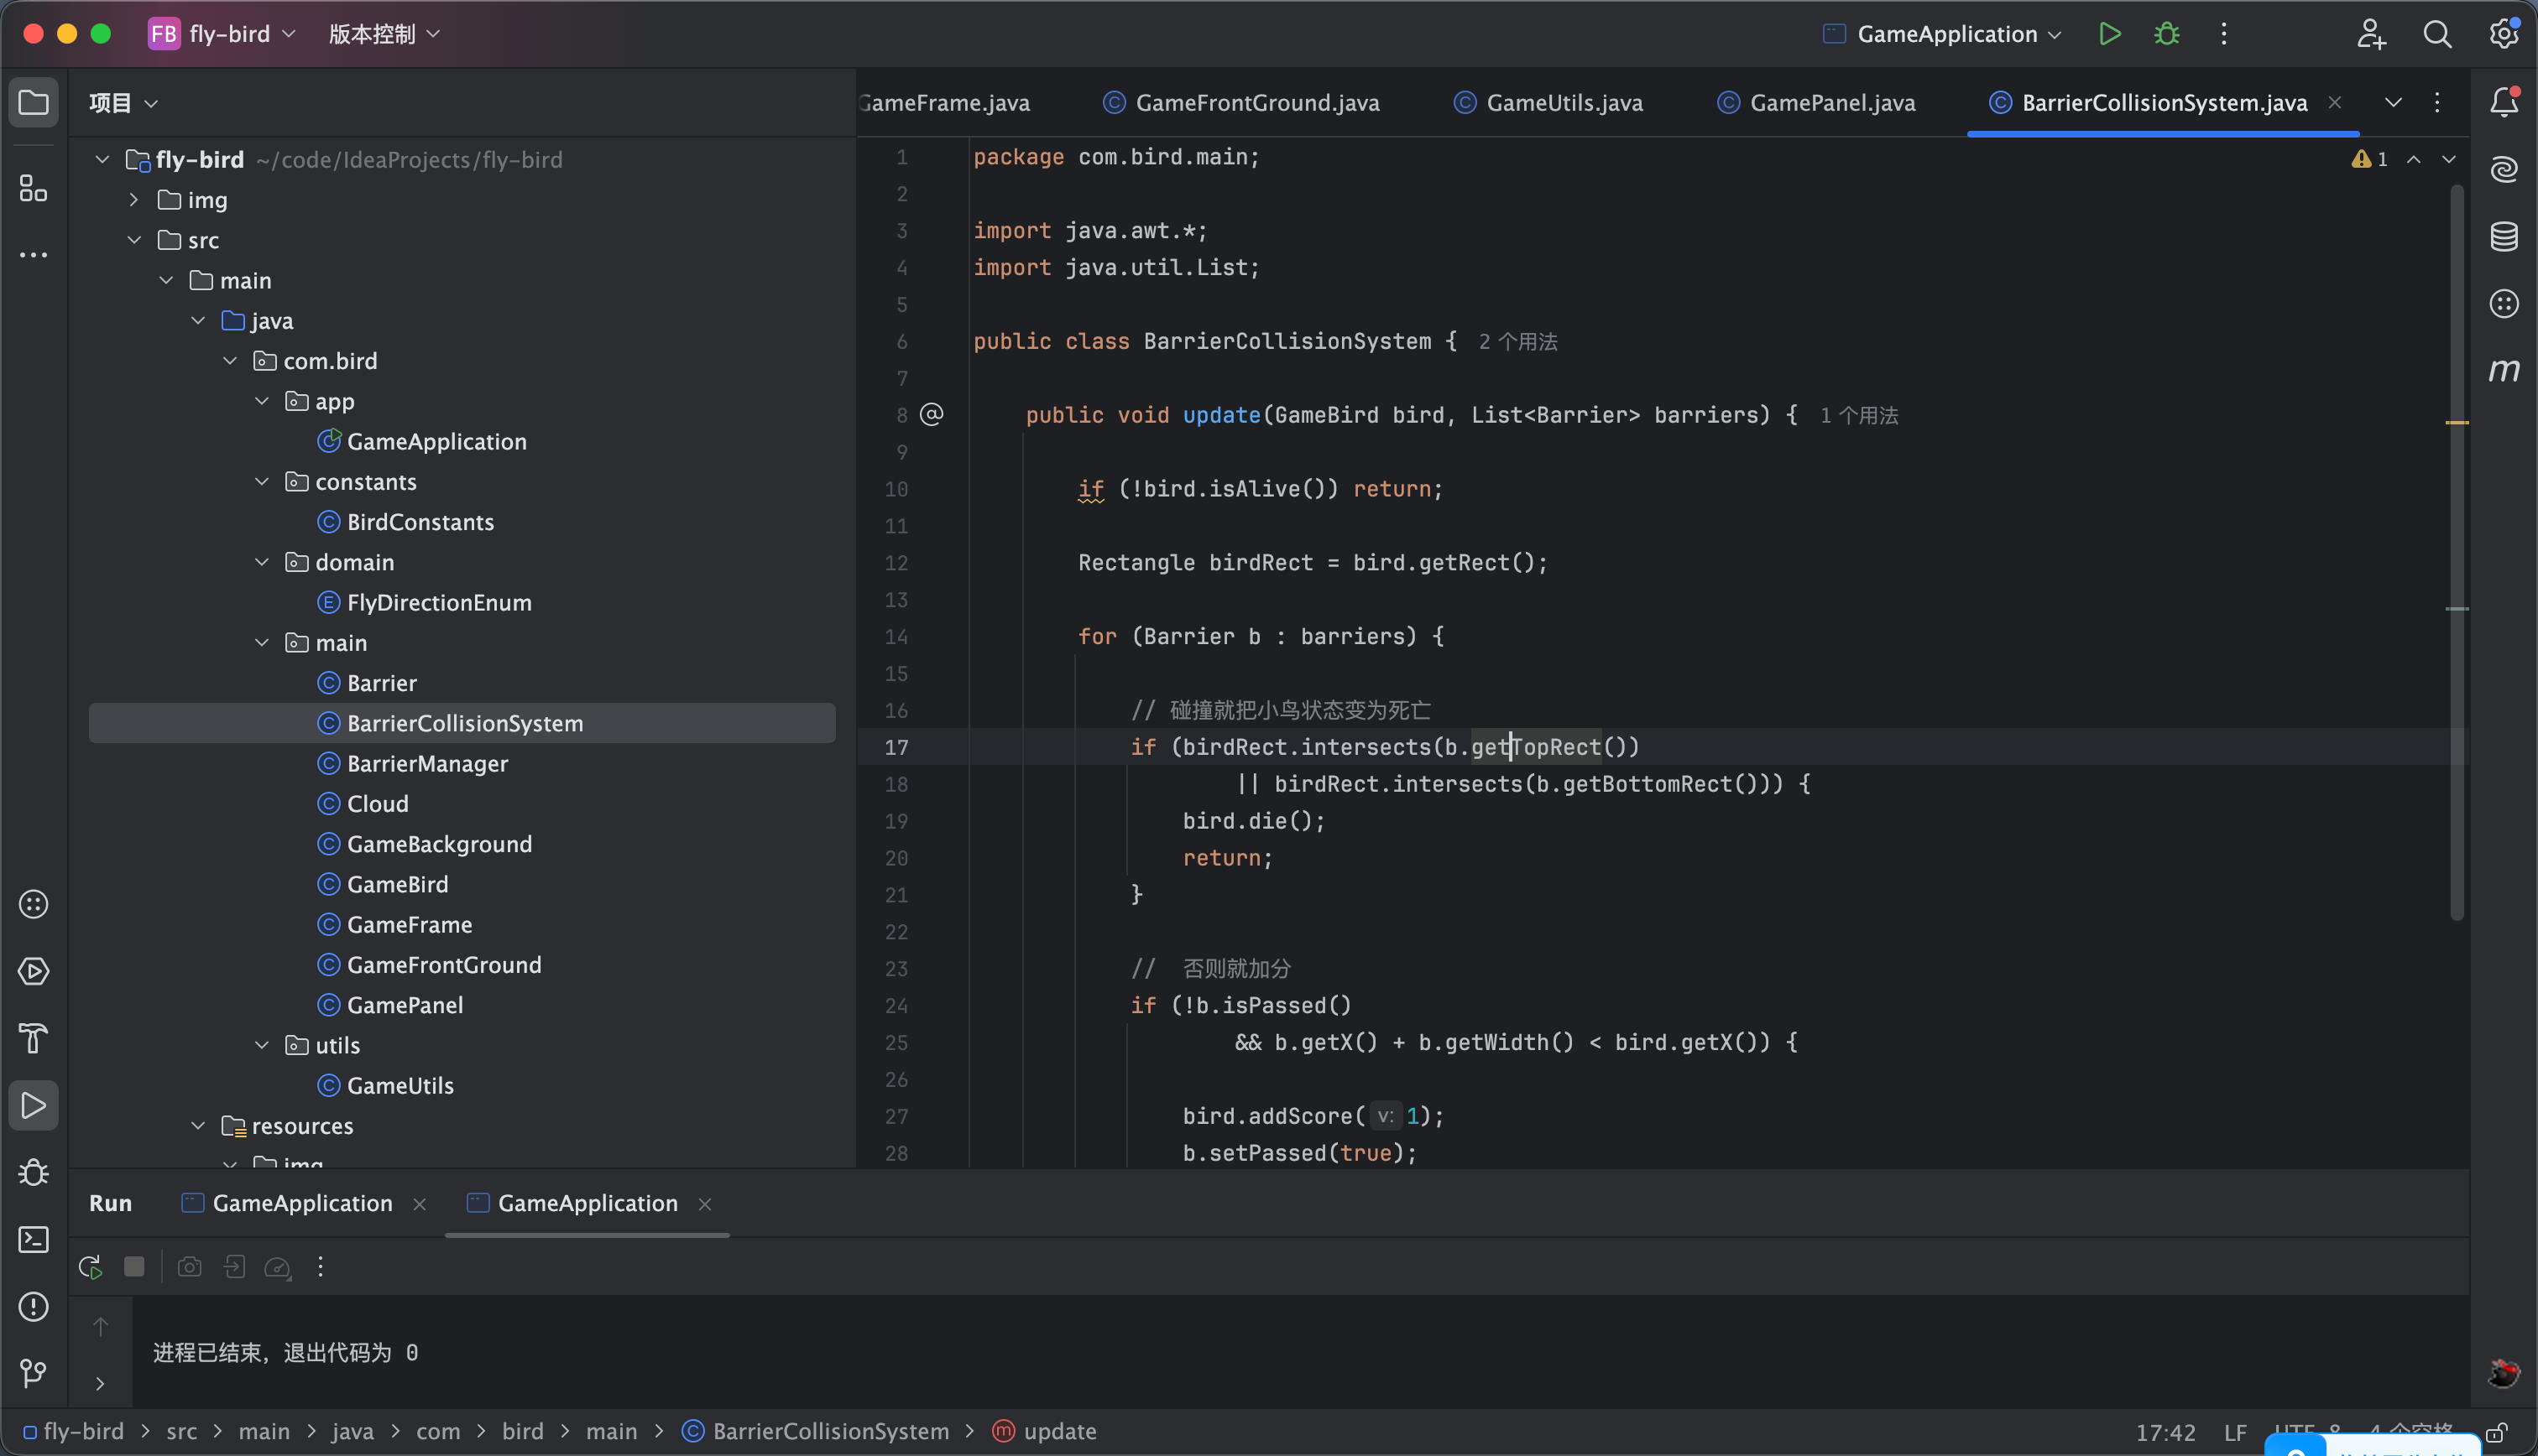The height and width of the screenshot is (1456, 2538).
Task: Open IDE settings gear icon
Action: coord(2503,34)
